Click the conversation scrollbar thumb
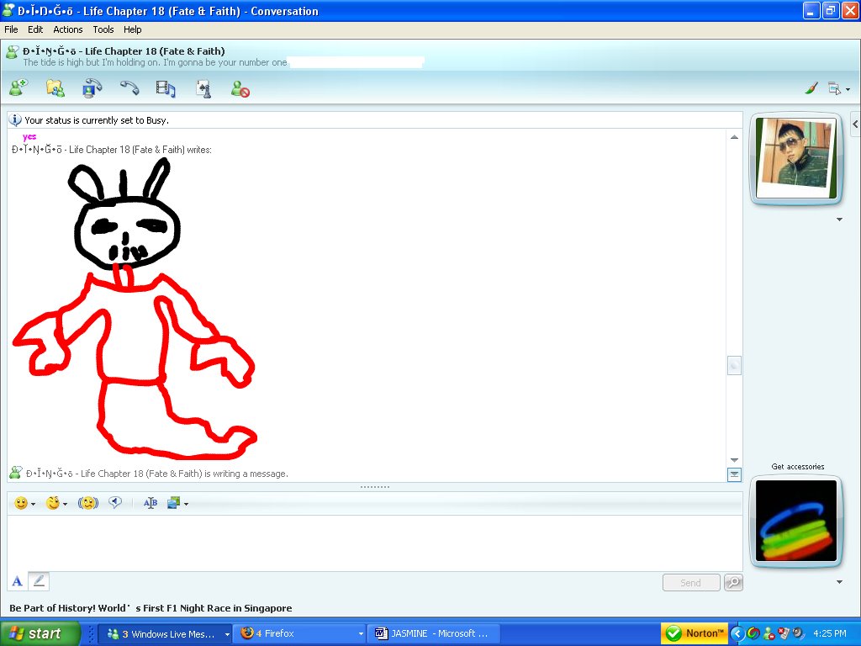The image size is (861, 646). point(734,365)
